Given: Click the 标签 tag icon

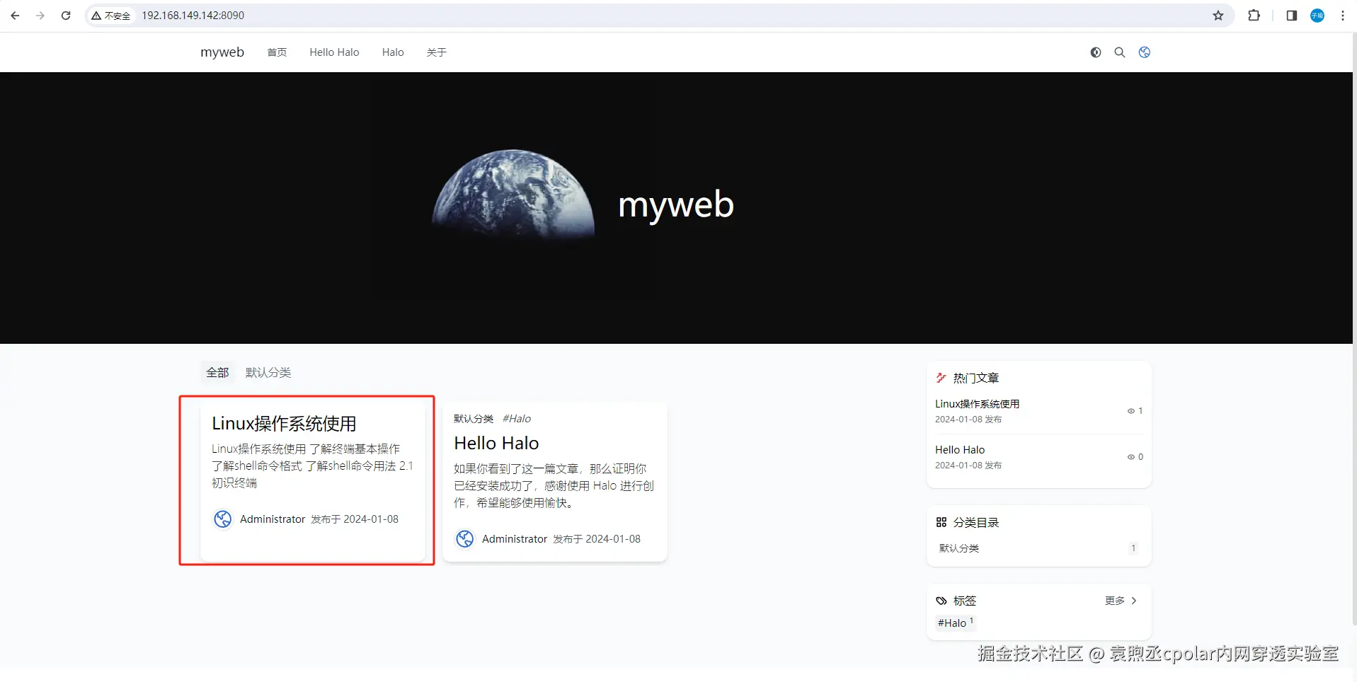Looking at the screenshot, I should click(941, 601).
